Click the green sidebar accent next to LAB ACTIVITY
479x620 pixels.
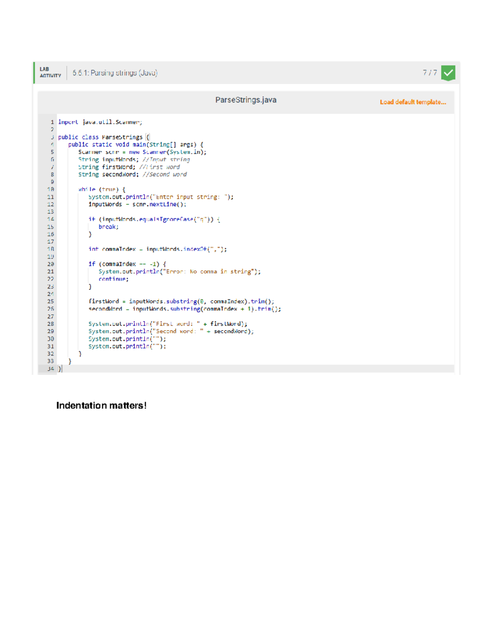tap(34, 73)
